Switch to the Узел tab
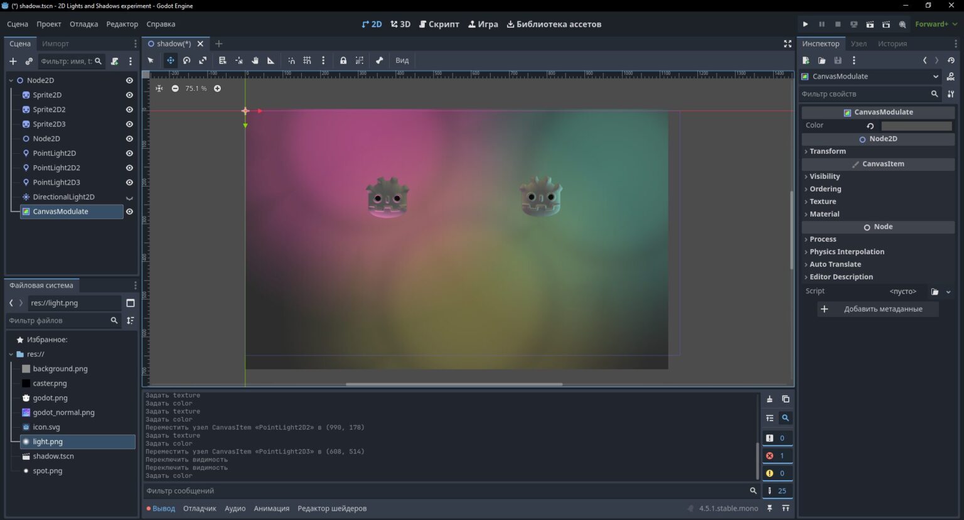Screen dimensions: 964x520 tap(859, 43)
